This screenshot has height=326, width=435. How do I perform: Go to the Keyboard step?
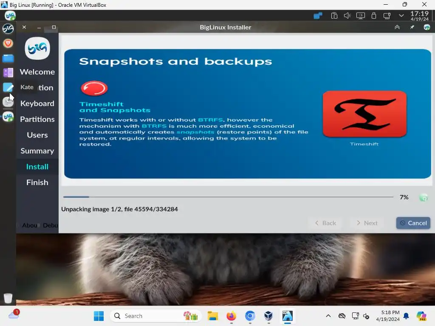point(37,104)
